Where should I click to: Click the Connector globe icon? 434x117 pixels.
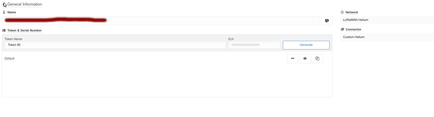[342, 30]
